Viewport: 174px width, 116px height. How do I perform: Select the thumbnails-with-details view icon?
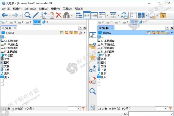pos(102,15)
